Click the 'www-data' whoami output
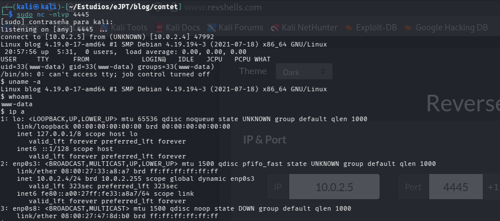This screenshot has width=500, height=221. point(17,104)
